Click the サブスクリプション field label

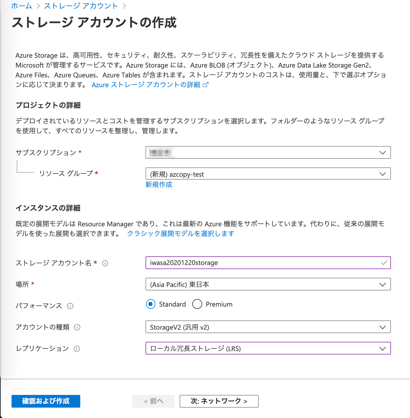[x=46, y=153]
